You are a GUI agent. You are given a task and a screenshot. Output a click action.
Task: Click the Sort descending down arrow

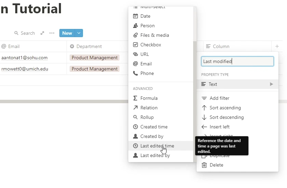[x=204, y=117]
